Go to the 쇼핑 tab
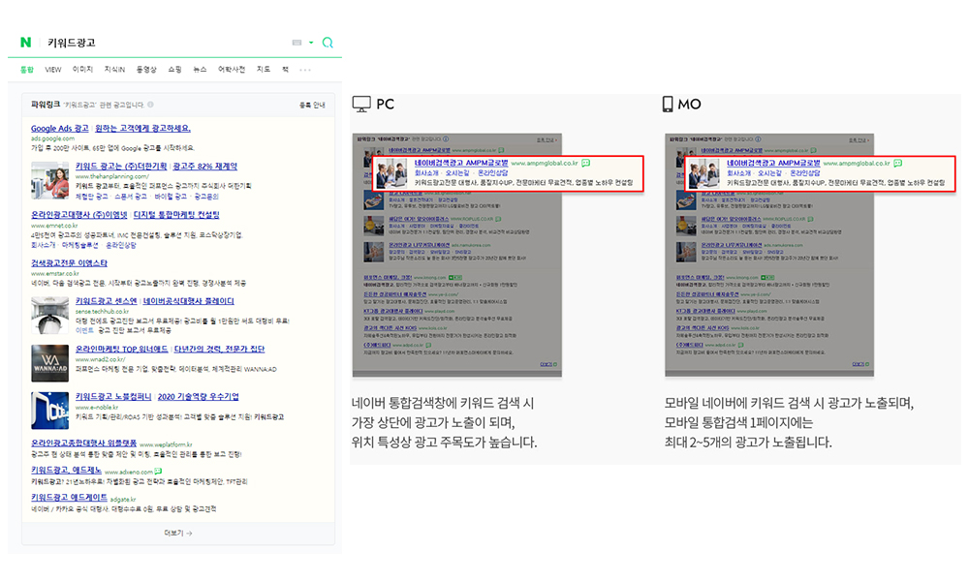The image size is (969, 581). pyautogui.click(x=174, y=69)
